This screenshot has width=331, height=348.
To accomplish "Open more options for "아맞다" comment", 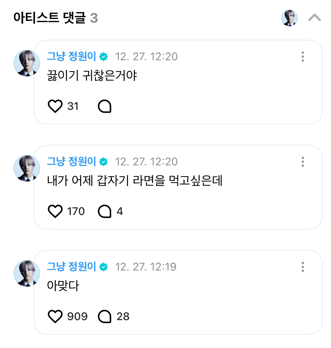I will pyautogui.click(x=303, y=267).
